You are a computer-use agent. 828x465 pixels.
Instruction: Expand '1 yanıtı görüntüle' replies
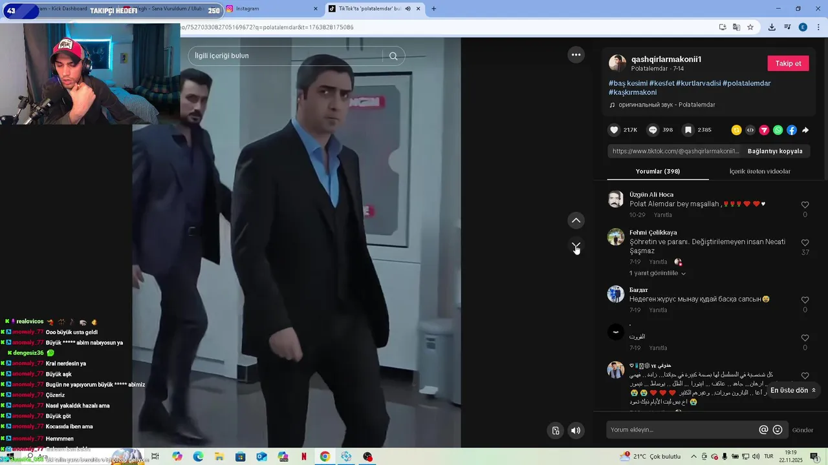[x=657, y=273]
